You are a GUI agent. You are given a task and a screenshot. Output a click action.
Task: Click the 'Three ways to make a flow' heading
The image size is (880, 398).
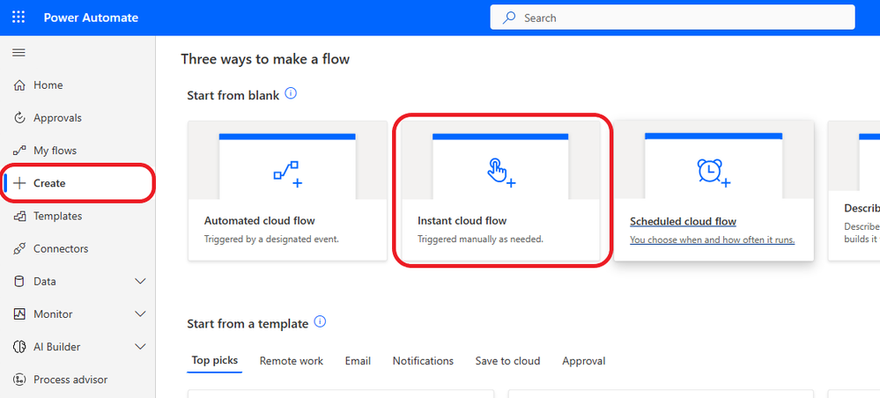[x=265, y=59]
